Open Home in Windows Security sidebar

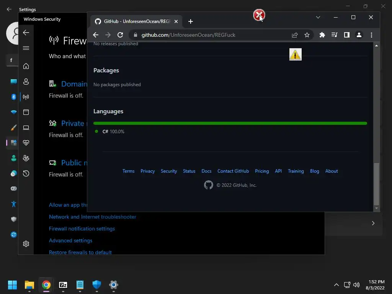point(26,66)
